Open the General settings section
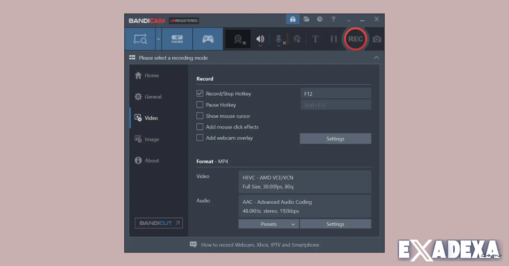 coord(153,97)
